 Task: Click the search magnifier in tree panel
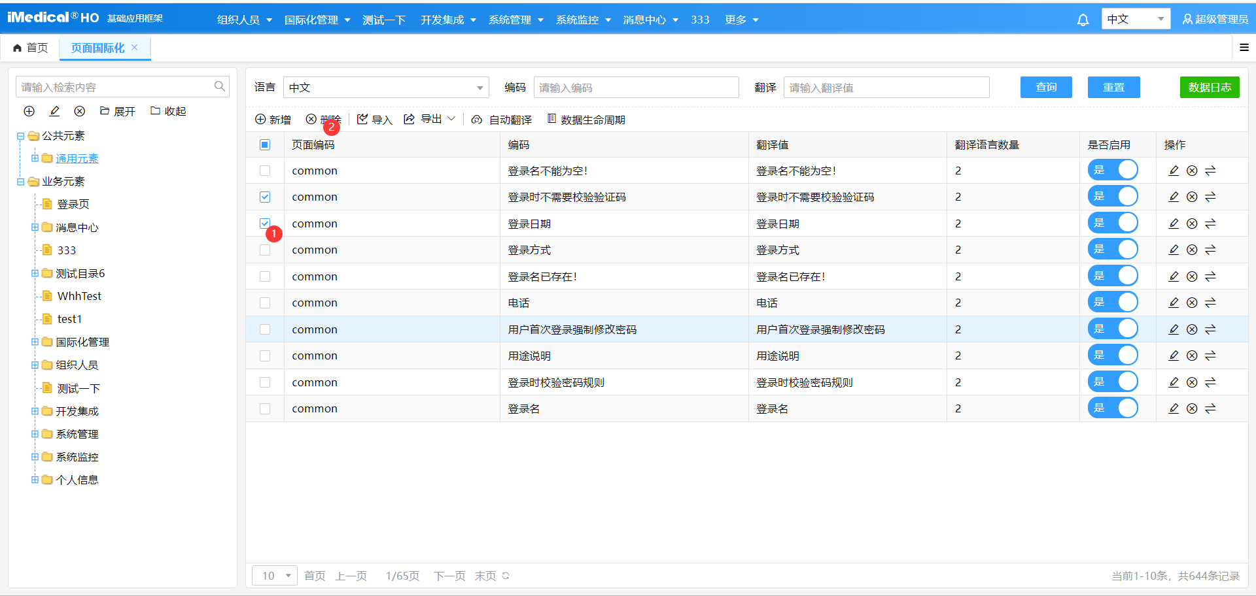click(x=219, y=86)
